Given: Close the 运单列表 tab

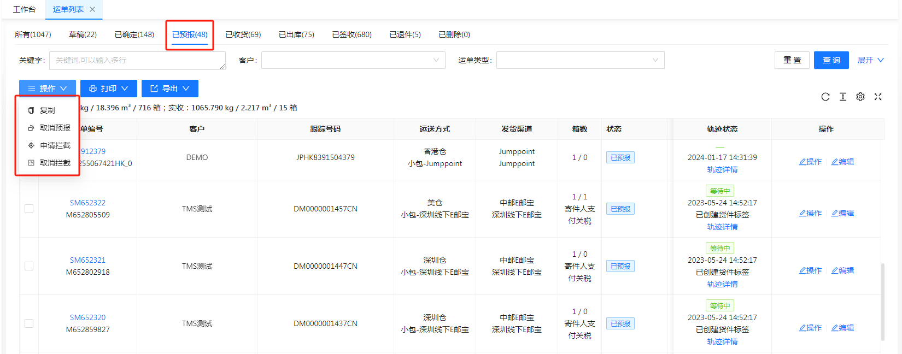Looking at the screenshot, I should click(92, 9).
